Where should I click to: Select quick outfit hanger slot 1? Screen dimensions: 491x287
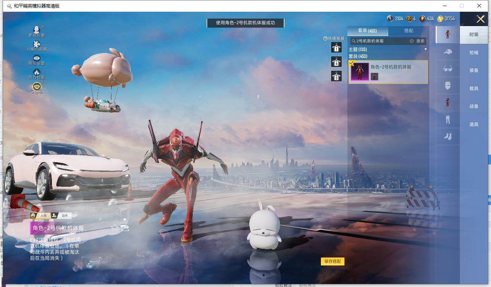tap(336, 47)
